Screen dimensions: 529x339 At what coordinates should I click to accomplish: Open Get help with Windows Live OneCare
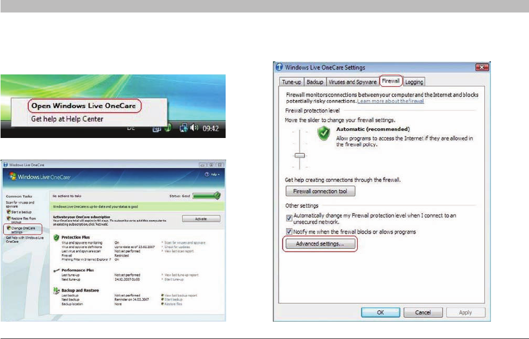[x=24, y=240]
